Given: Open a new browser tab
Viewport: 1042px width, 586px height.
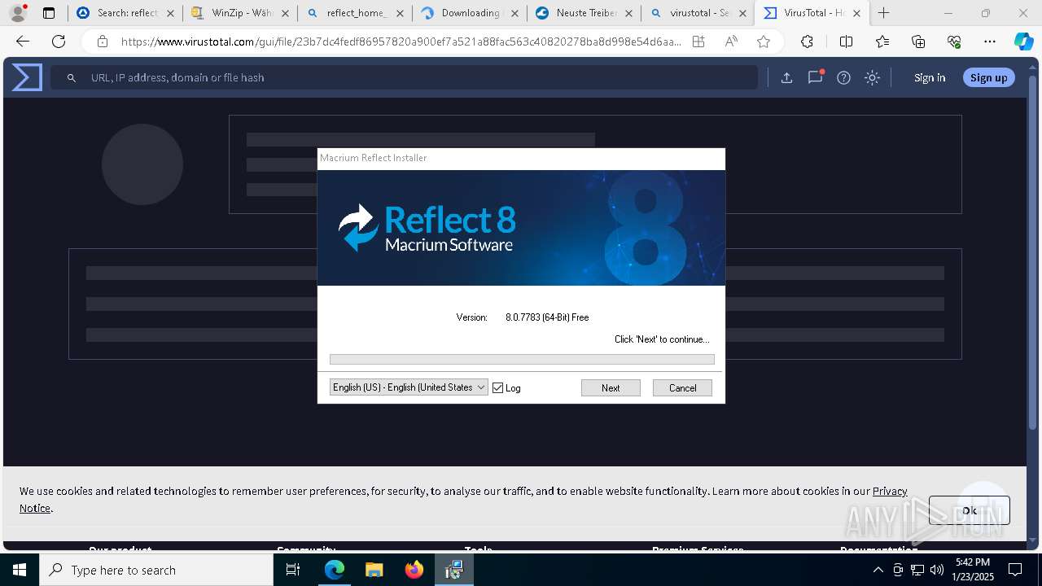Looking at the screenshot, I should pyautogui.click(x=884, y=13).
